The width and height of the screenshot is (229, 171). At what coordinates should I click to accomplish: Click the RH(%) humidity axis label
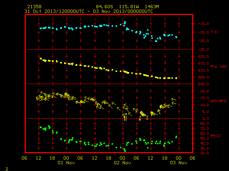pyautogui.click(x=215, y=135)
